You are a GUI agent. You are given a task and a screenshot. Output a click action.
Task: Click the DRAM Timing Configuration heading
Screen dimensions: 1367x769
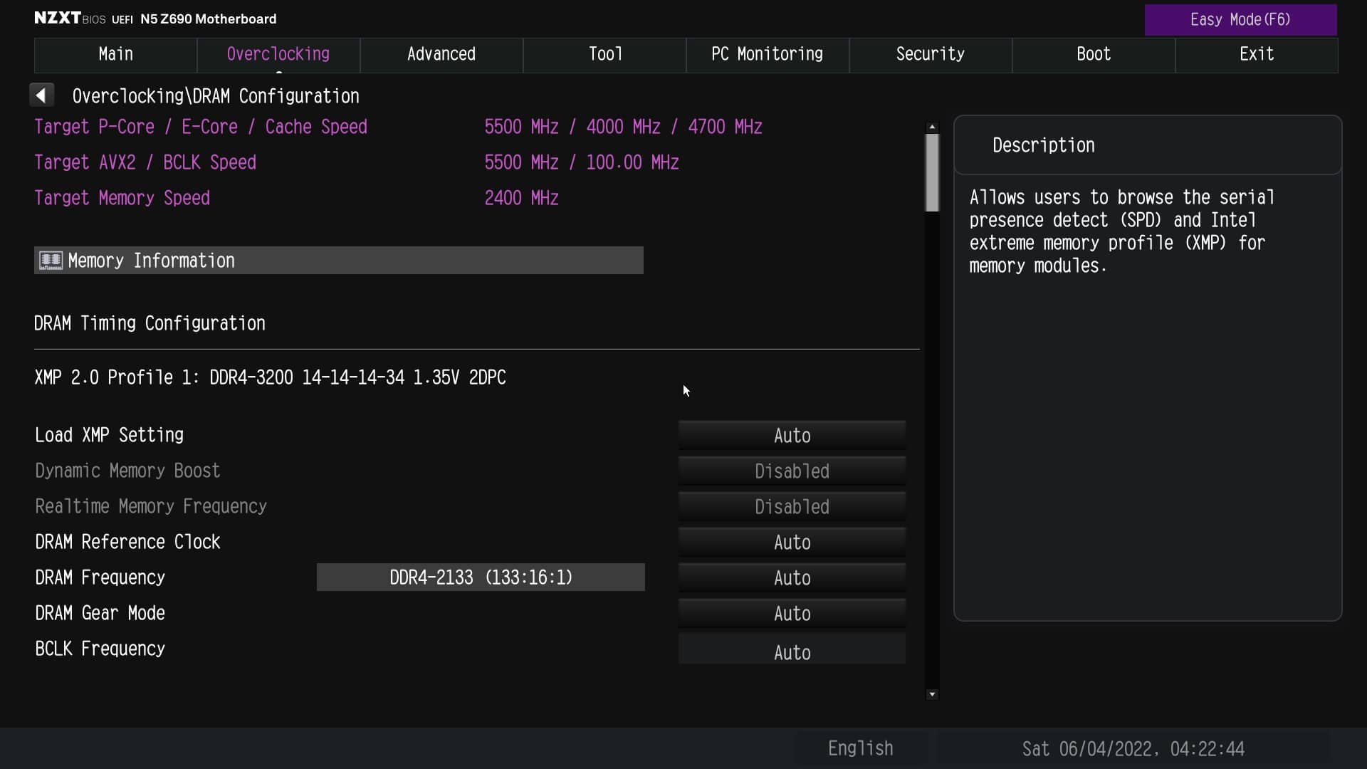pyautogui.click(x=150, y=323)
